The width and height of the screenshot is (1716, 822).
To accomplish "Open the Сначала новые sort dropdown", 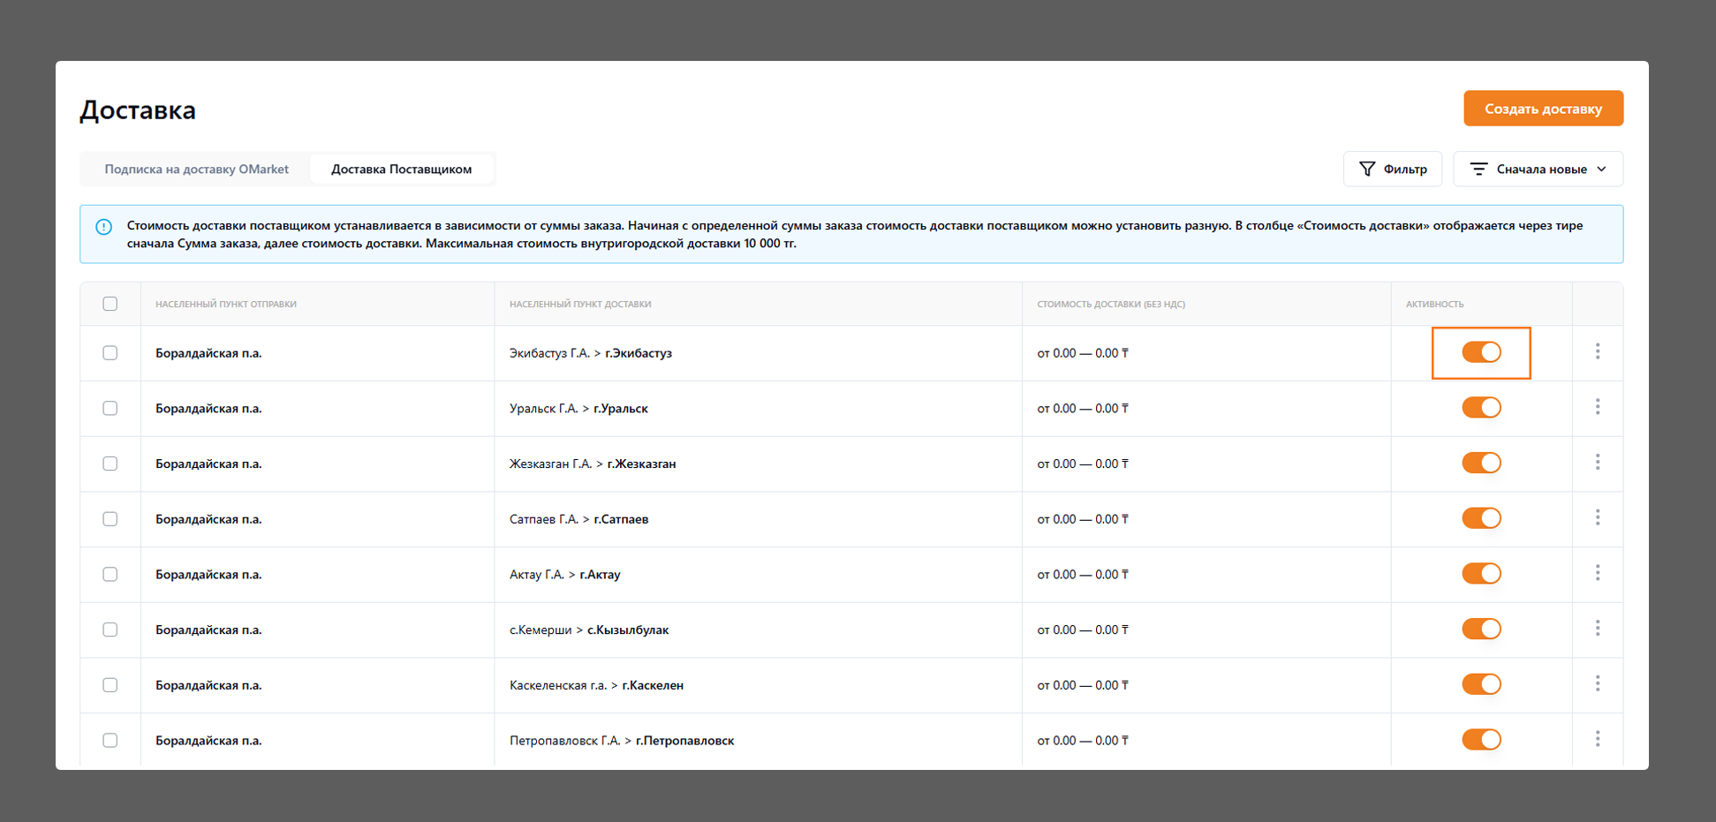I will coord(1538,169).
